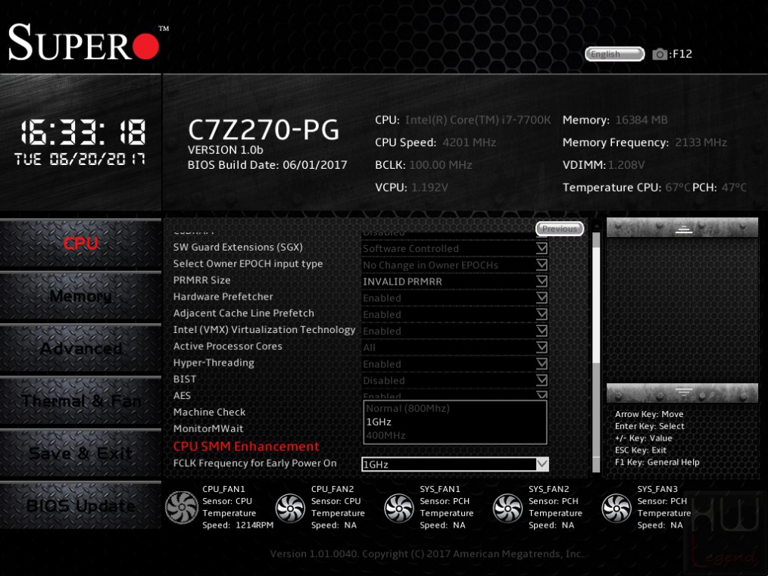Expand Intel VMX Virtualization Technology dropdown

(454, 331)
